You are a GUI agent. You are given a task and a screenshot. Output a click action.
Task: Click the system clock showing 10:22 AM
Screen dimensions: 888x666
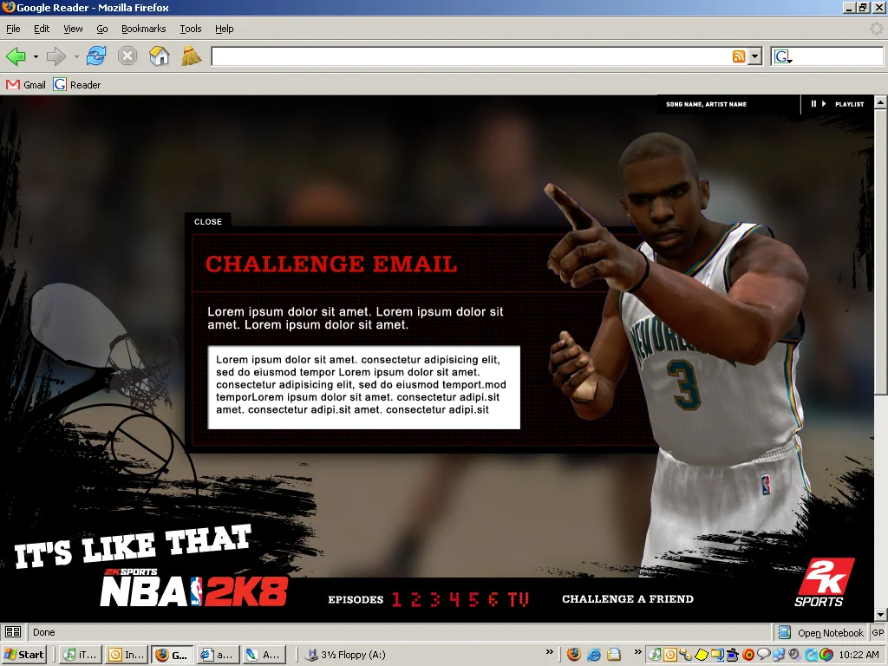click(x=859, y=655)
